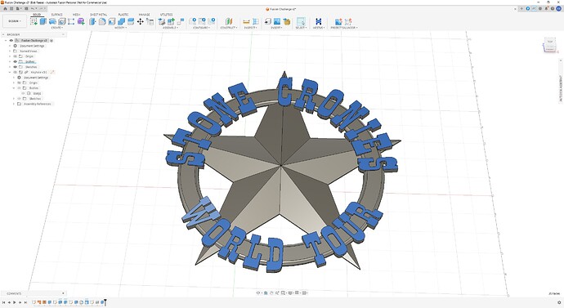The width and height of the screenshot is (564, 308).
Task: Click the Insert Derive icon
Action: (267, 21)
